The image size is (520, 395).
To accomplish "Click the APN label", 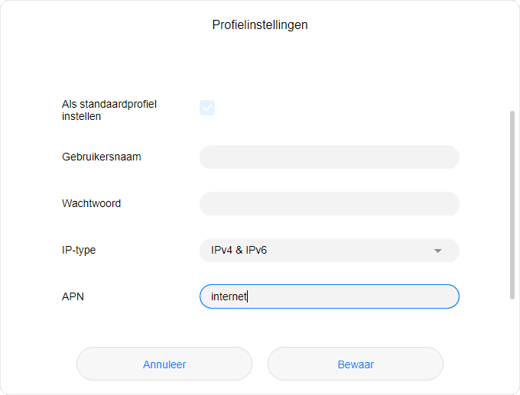I will tap(73, 296).
